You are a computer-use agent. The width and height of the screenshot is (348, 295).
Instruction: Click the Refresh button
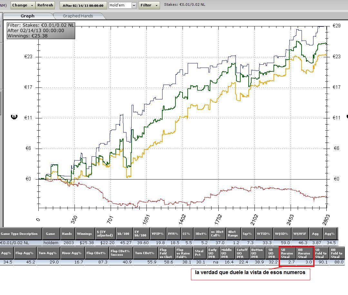click(45, 5)
